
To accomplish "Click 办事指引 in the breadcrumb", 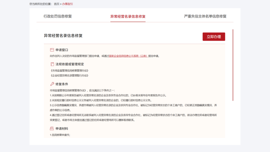I will pyautogui.click(x=67, y=4).
